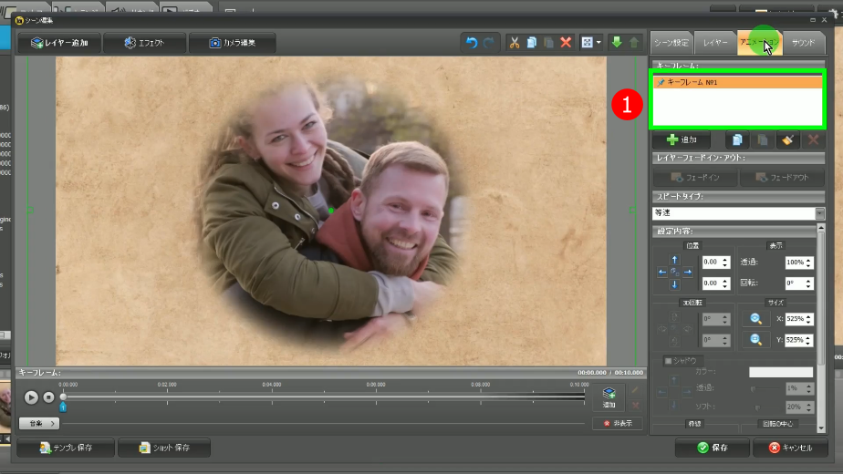Click the 保存 save button

712,448
